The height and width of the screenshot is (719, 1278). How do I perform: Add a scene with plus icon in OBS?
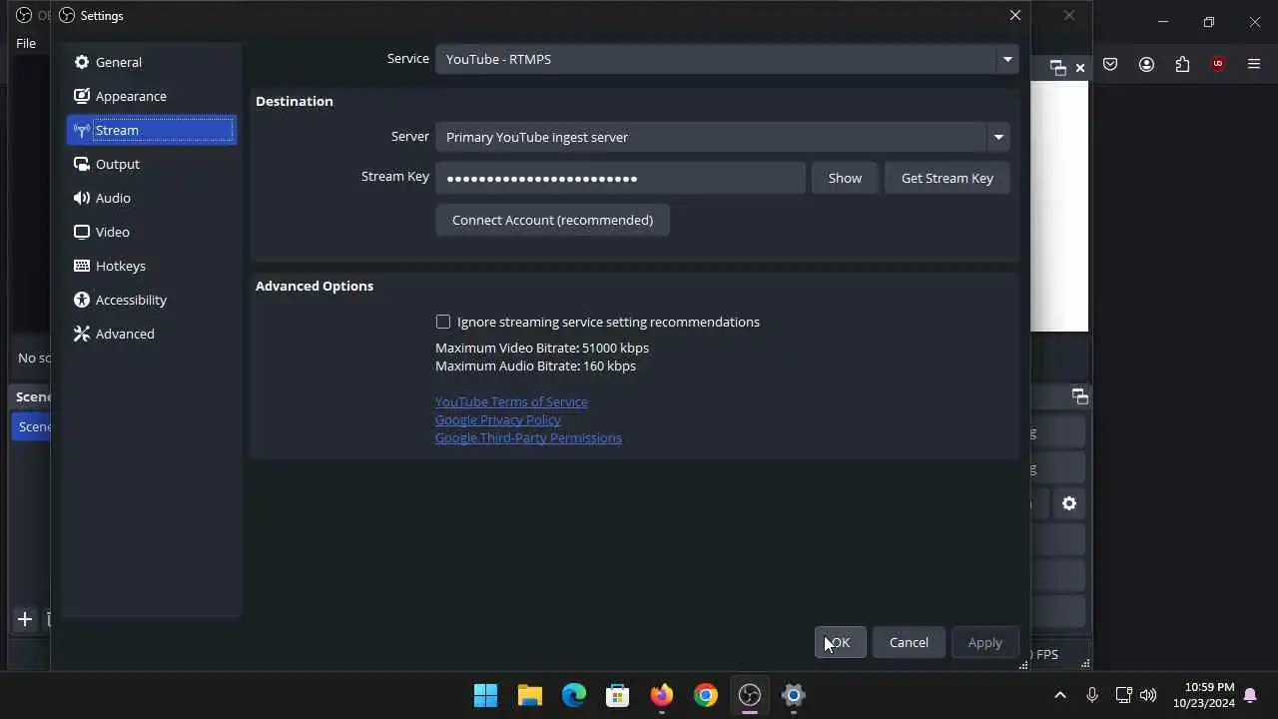pyautogui.click(x=25, y=619)
